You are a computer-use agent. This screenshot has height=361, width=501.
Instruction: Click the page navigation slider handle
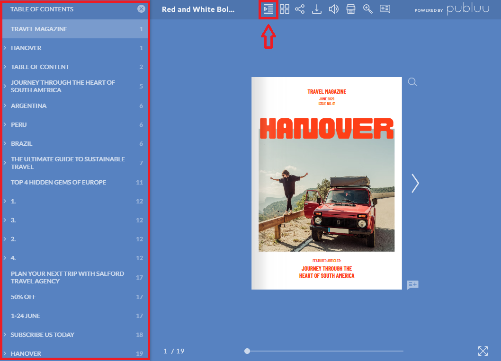(x=247, y=351)
